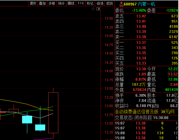Select the 15:08 trade with volume 134
This screenshot has width=179, height=140.
(x=147, y=133)
